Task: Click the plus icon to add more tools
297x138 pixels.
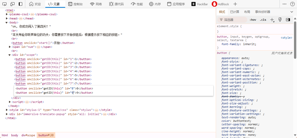Action: [x=235, y=4]
